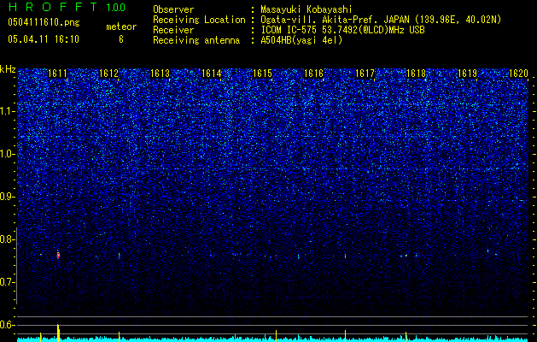Select the antenna text A504HB(yagi 4el)
The height and width of the screenshot is (342, 537).
point(301,40)
